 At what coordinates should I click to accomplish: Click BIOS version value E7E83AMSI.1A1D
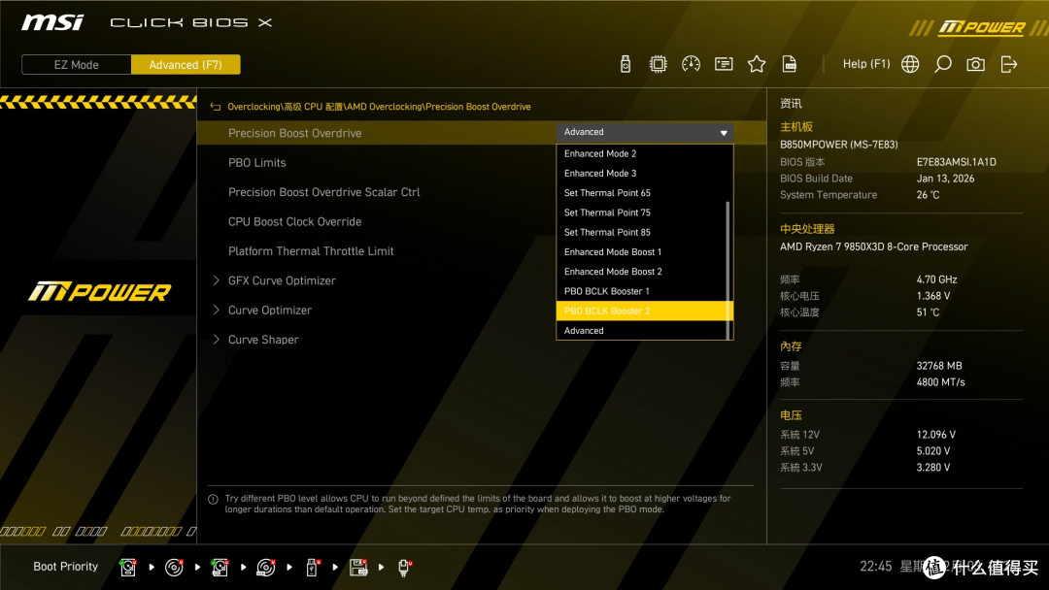tap(956, 162)
